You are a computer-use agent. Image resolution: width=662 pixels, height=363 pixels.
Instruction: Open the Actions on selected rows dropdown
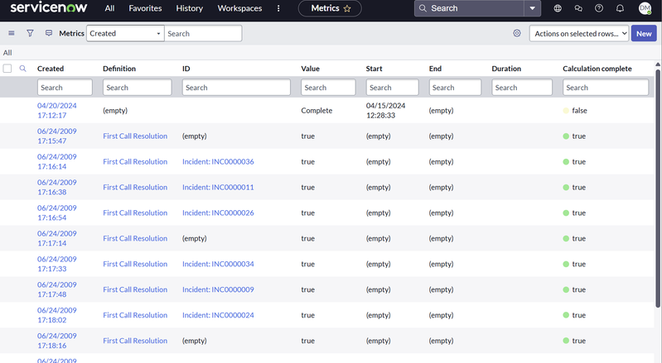[x=579, y=33]
